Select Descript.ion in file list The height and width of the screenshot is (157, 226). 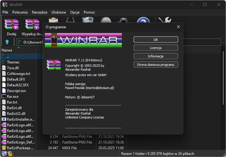tap(16, 91)
